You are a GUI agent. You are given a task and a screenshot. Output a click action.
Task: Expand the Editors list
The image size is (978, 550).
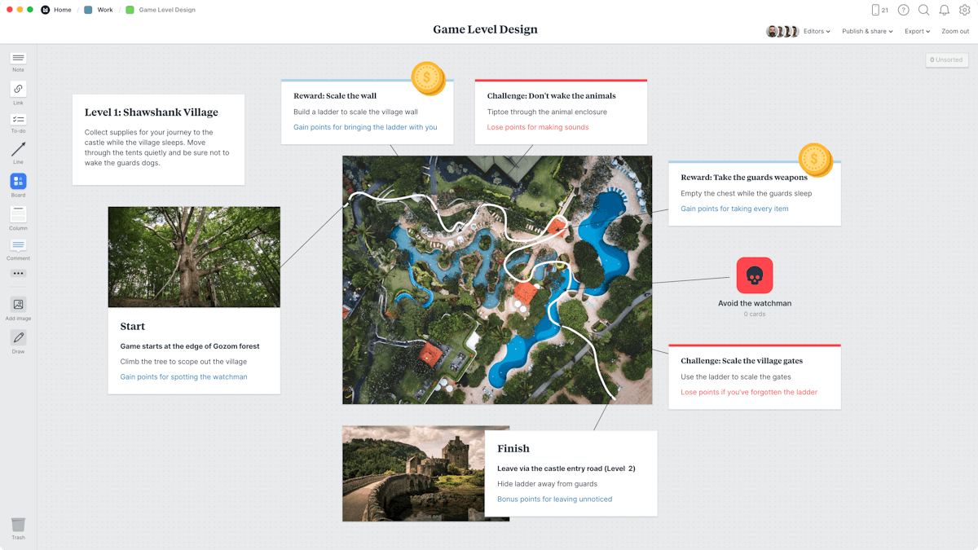(816, 31)
